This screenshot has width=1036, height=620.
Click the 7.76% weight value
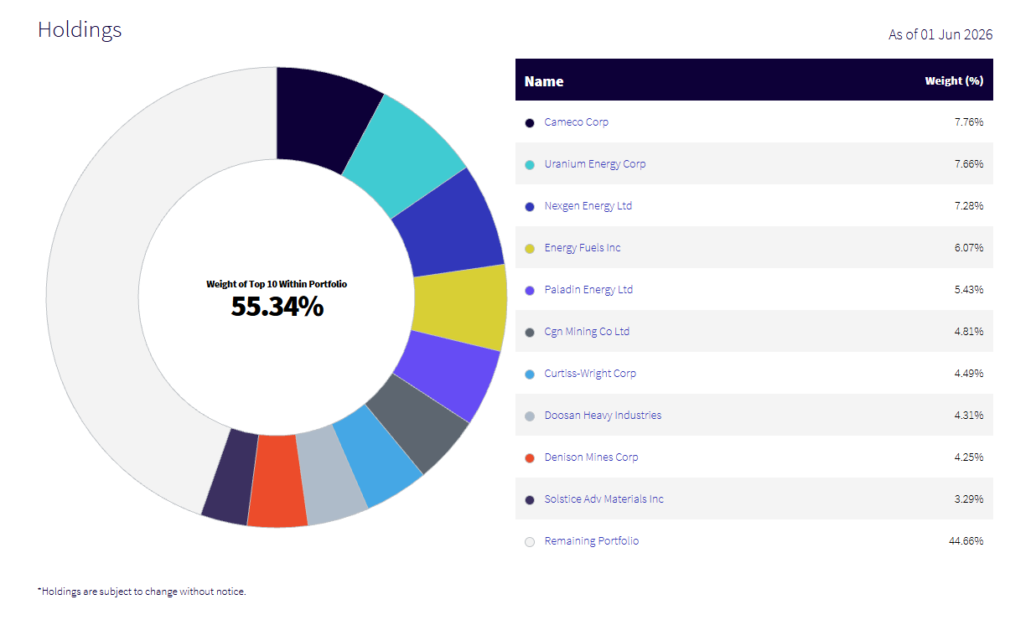tap(969, 122)
